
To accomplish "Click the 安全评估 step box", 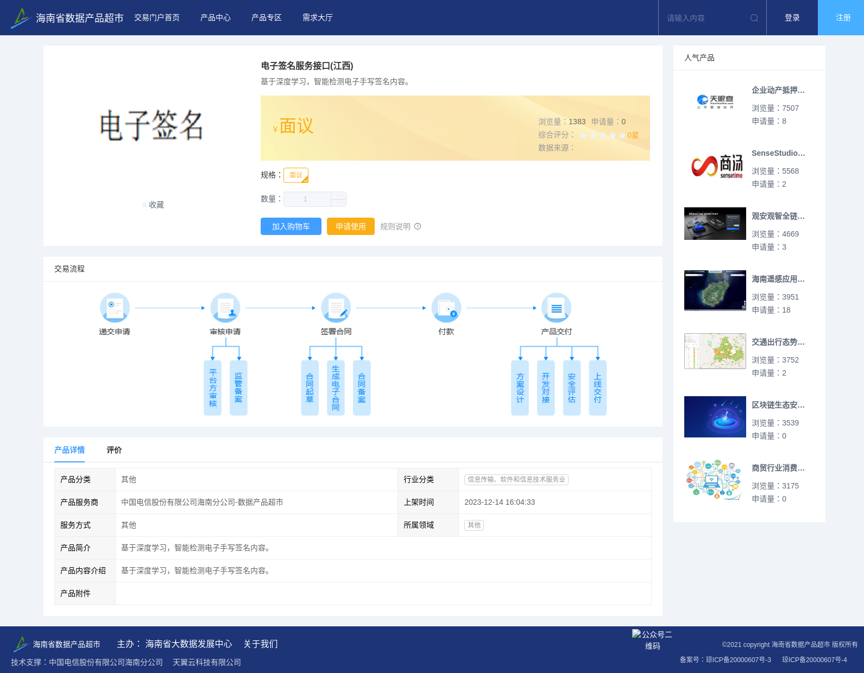I will [572, 388].
